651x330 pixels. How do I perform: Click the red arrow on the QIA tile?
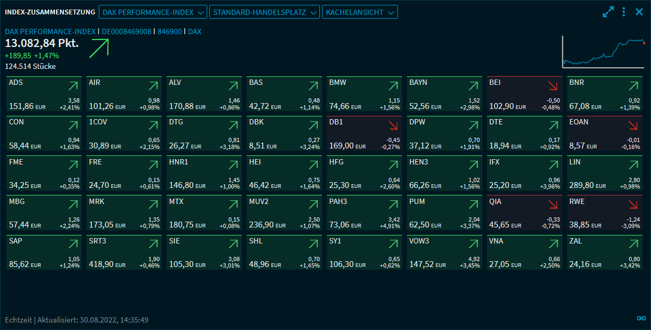tap(553, 205)
